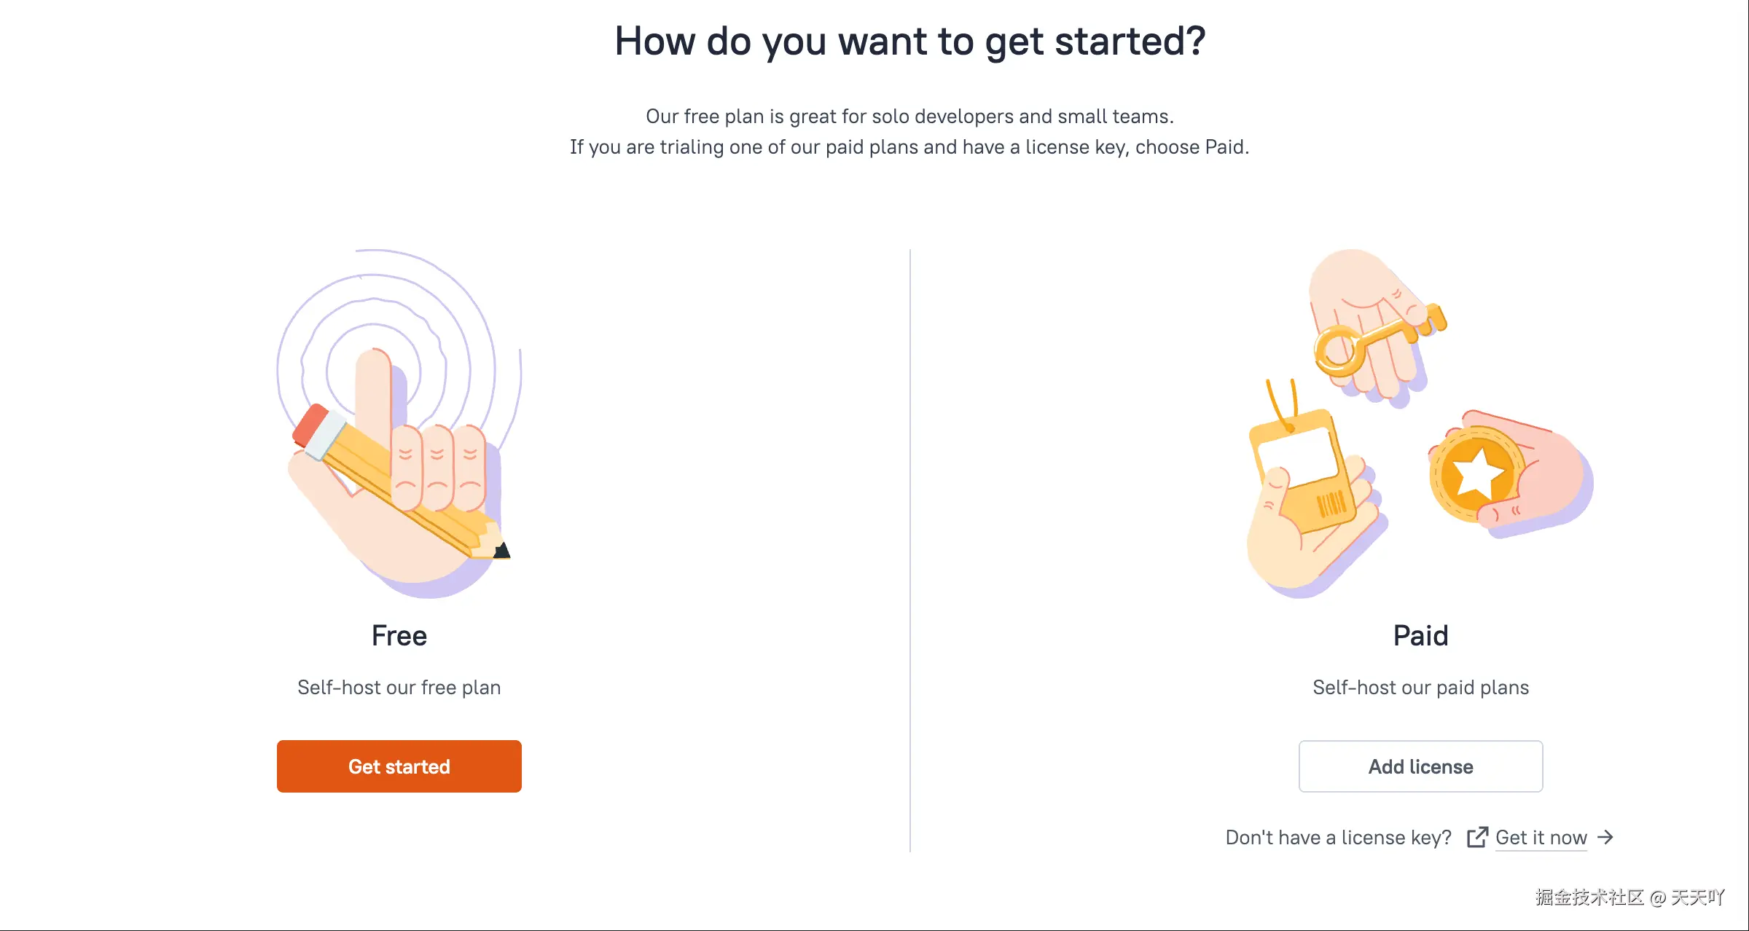
Task: Click the star coin illustration
Action: 1476,475
